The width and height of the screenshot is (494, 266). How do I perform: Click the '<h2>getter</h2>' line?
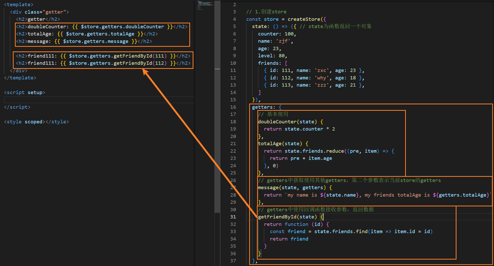click(x=38, y=19)
